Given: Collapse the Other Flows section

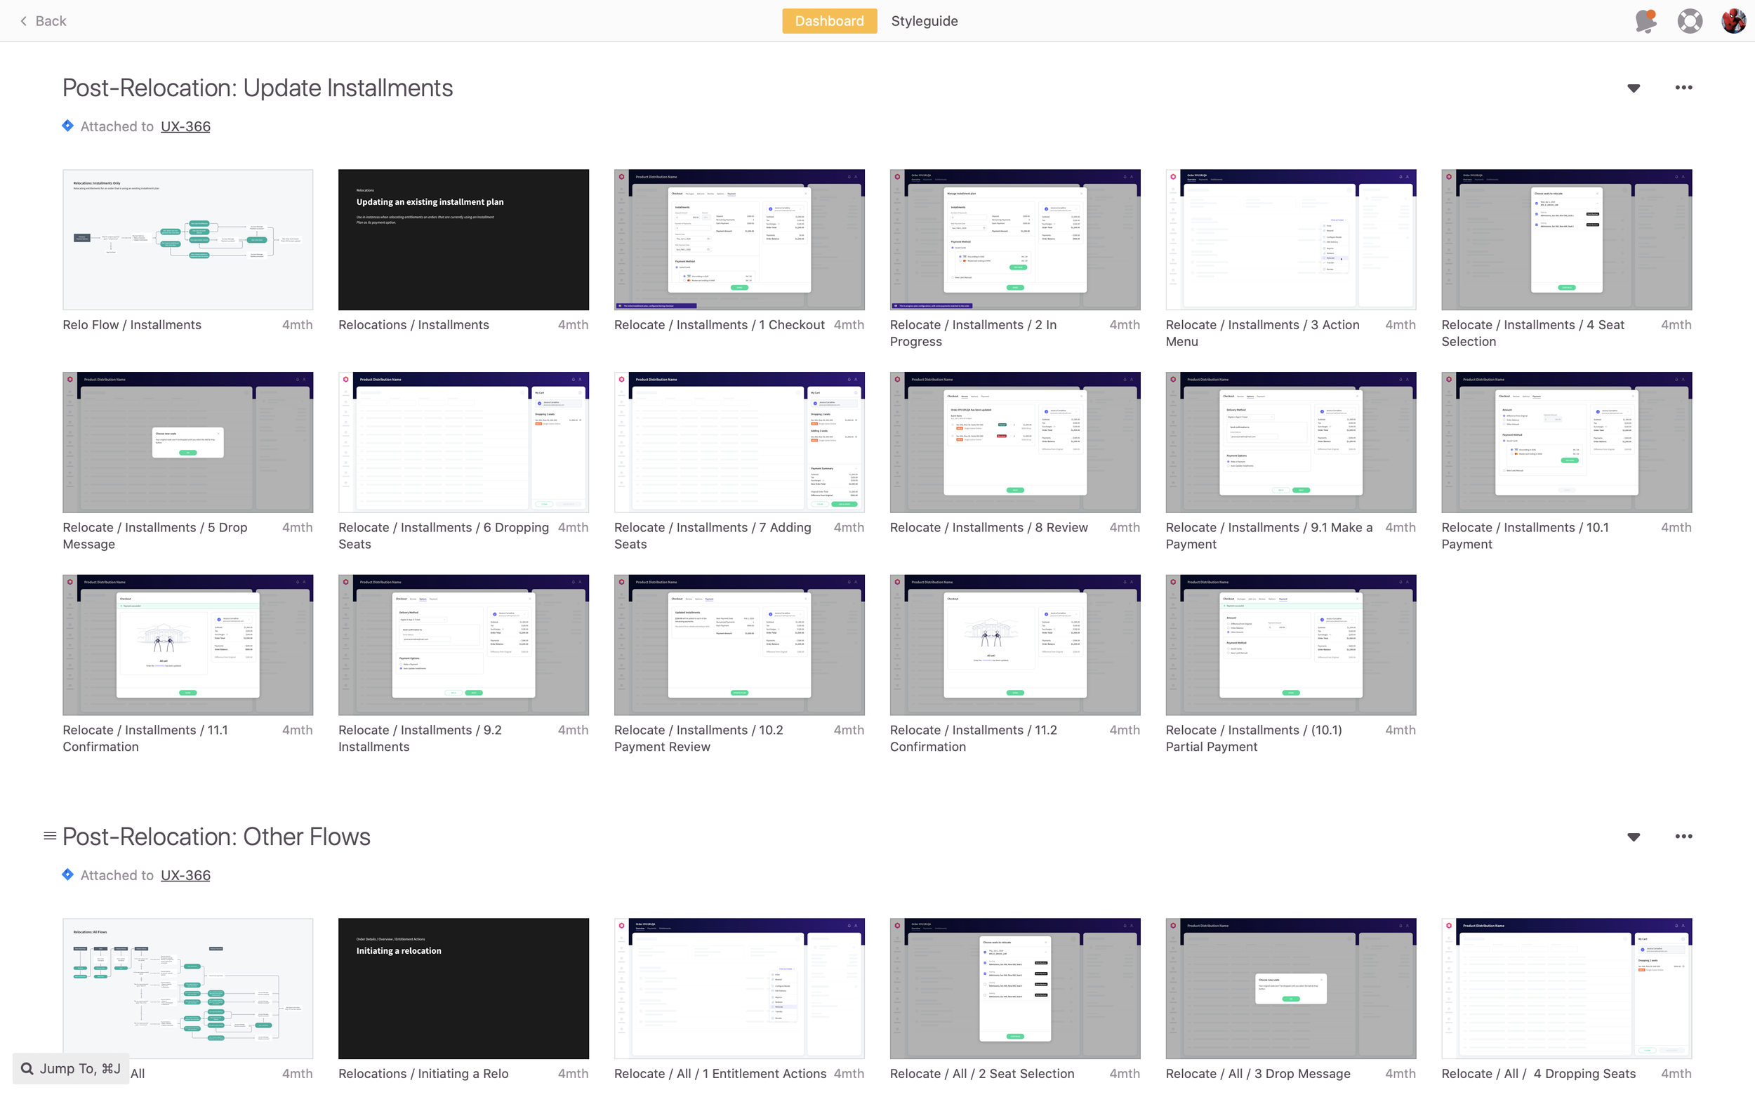Looking at the screenshot, I should (x=1633, y=837).
